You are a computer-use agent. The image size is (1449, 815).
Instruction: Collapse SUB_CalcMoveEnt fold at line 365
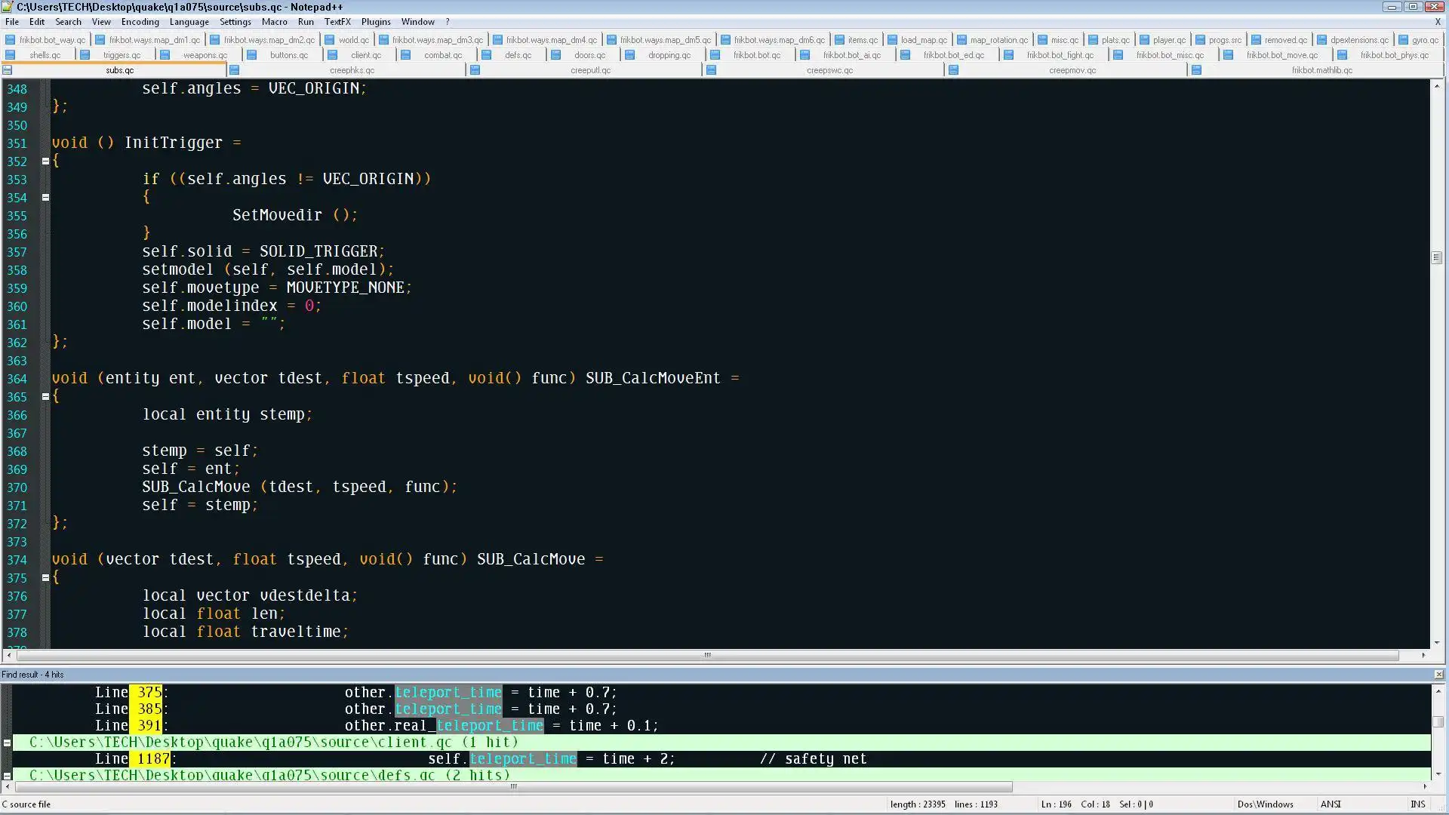[45, 396]
